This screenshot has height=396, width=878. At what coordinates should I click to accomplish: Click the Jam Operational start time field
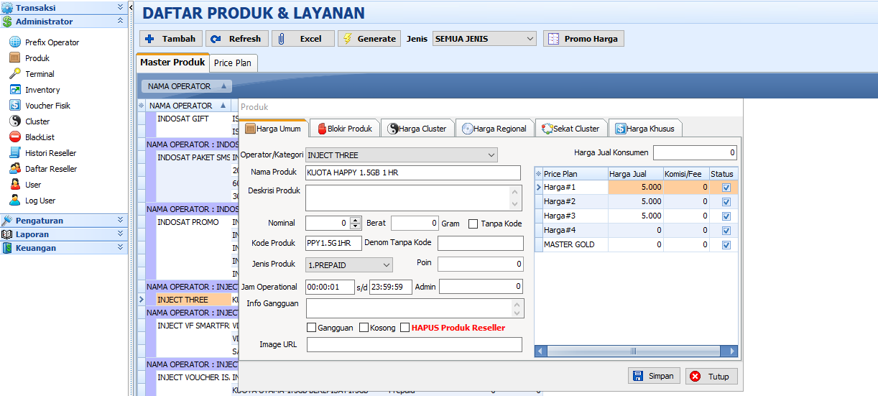click(330, 287)
